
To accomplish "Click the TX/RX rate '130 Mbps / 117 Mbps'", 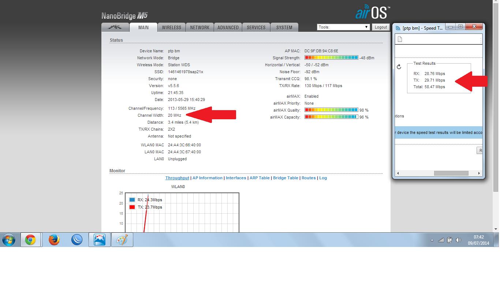I will point(323,86).
